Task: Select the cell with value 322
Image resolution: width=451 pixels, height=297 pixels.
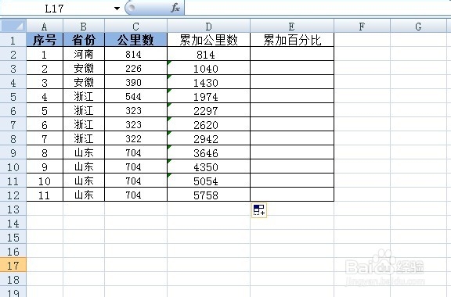Action: tap(135, 138)
